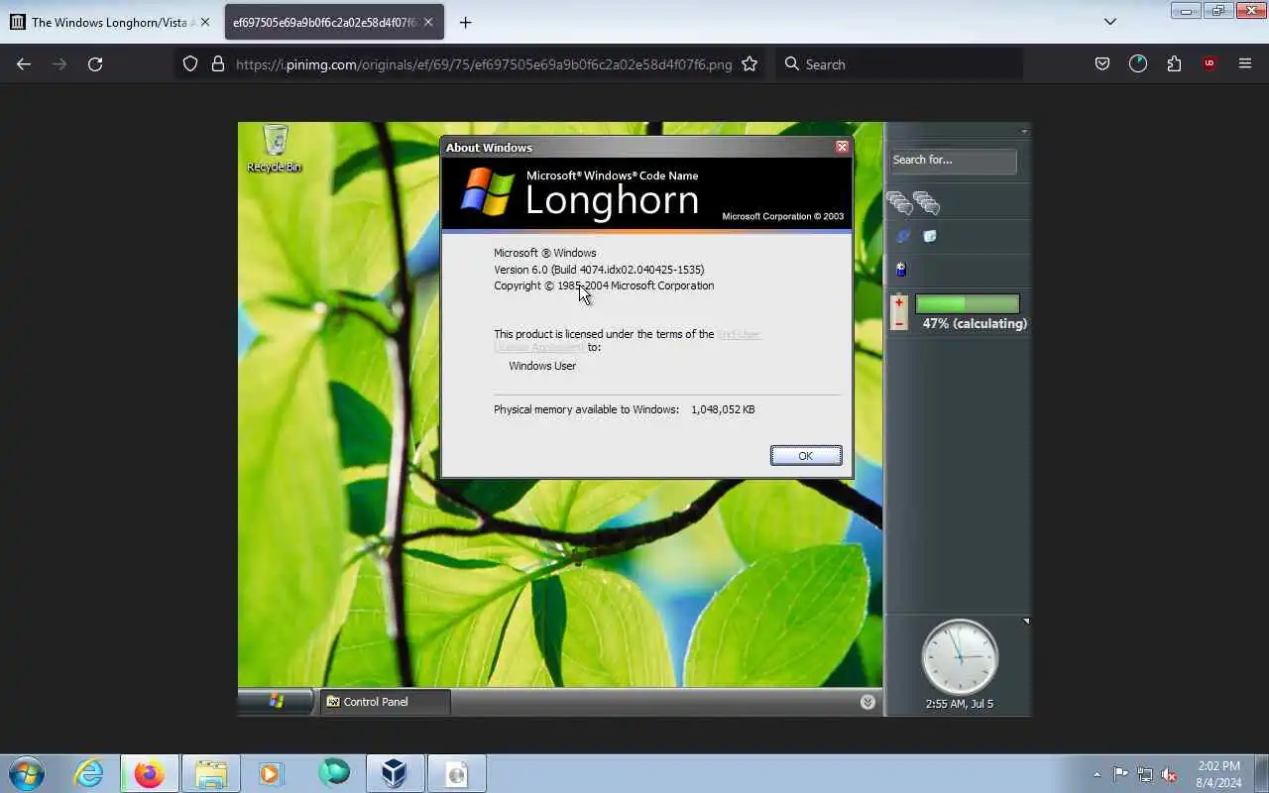Click the 2:55 AM, Jul 5 text
Image resolution: width=1269 pixels, height=793 pixels.
click(x=960, y=704)
